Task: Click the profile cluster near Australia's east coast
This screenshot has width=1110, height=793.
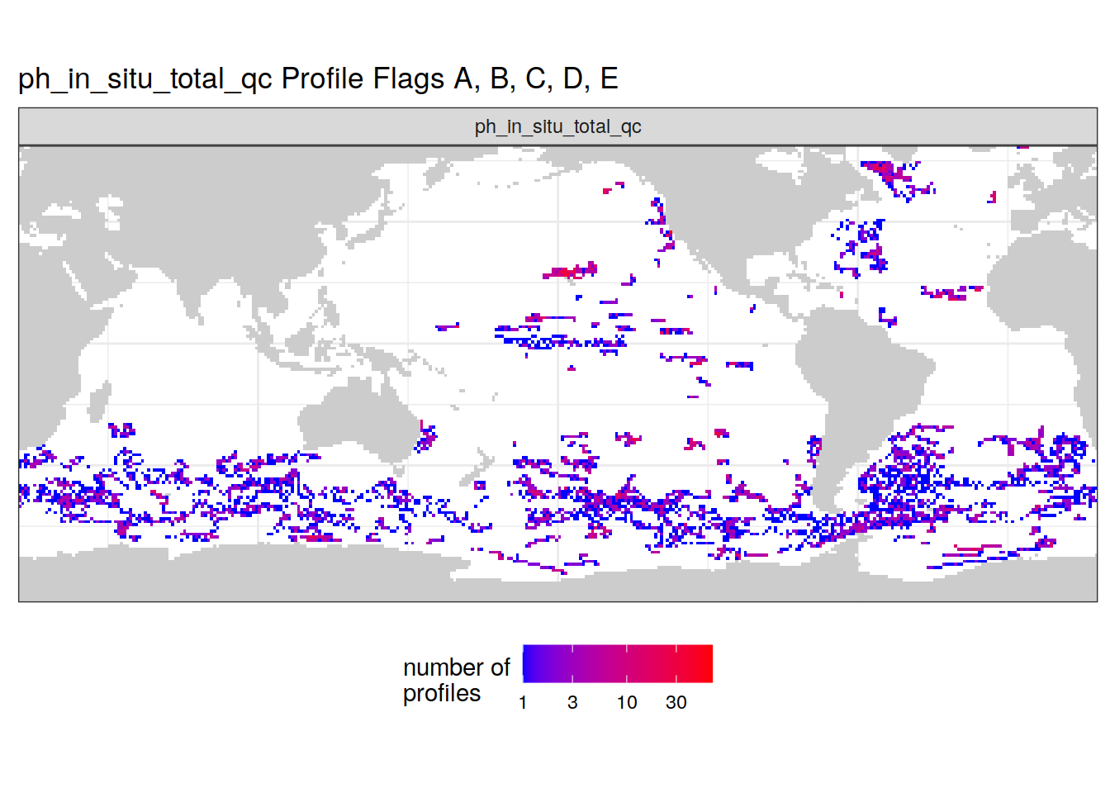Action: click(427, 437)
